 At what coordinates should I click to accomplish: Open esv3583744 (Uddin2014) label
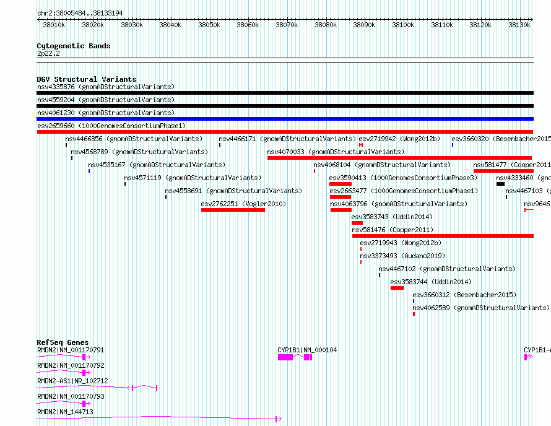point(431,282)
